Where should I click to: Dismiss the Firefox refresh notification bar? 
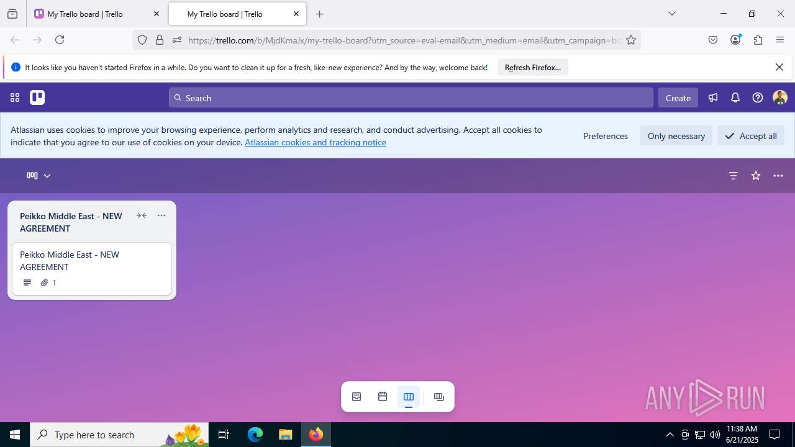779,67
